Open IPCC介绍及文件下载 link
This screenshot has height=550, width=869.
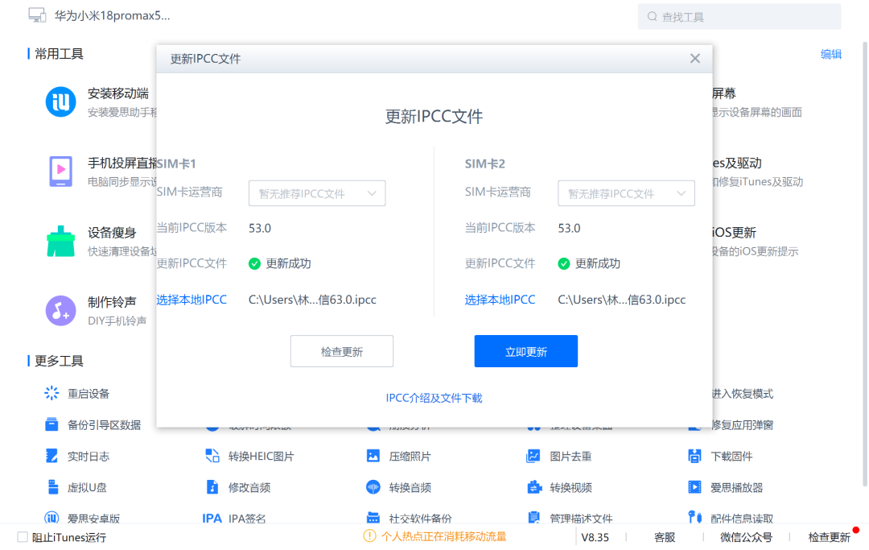434,398
